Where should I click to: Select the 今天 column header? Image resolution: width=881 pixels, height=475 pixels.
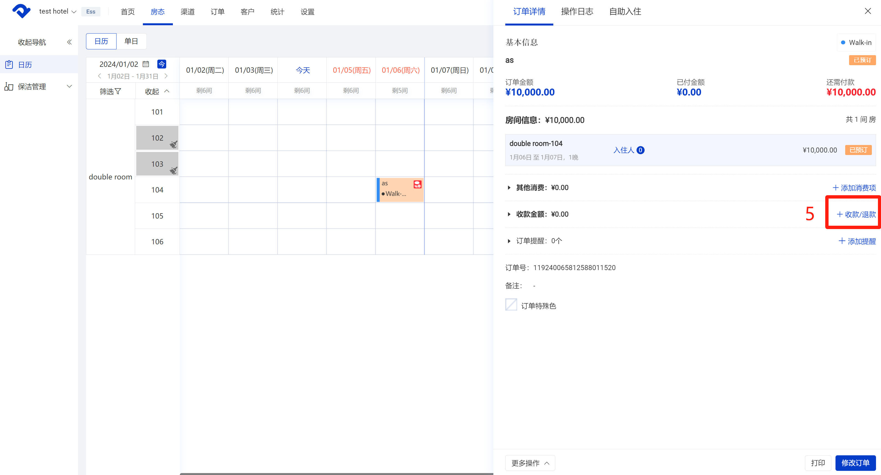click(302, 70)
